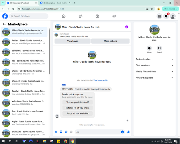
Task: Focus the Aa message input field
Action: point(98,132)
